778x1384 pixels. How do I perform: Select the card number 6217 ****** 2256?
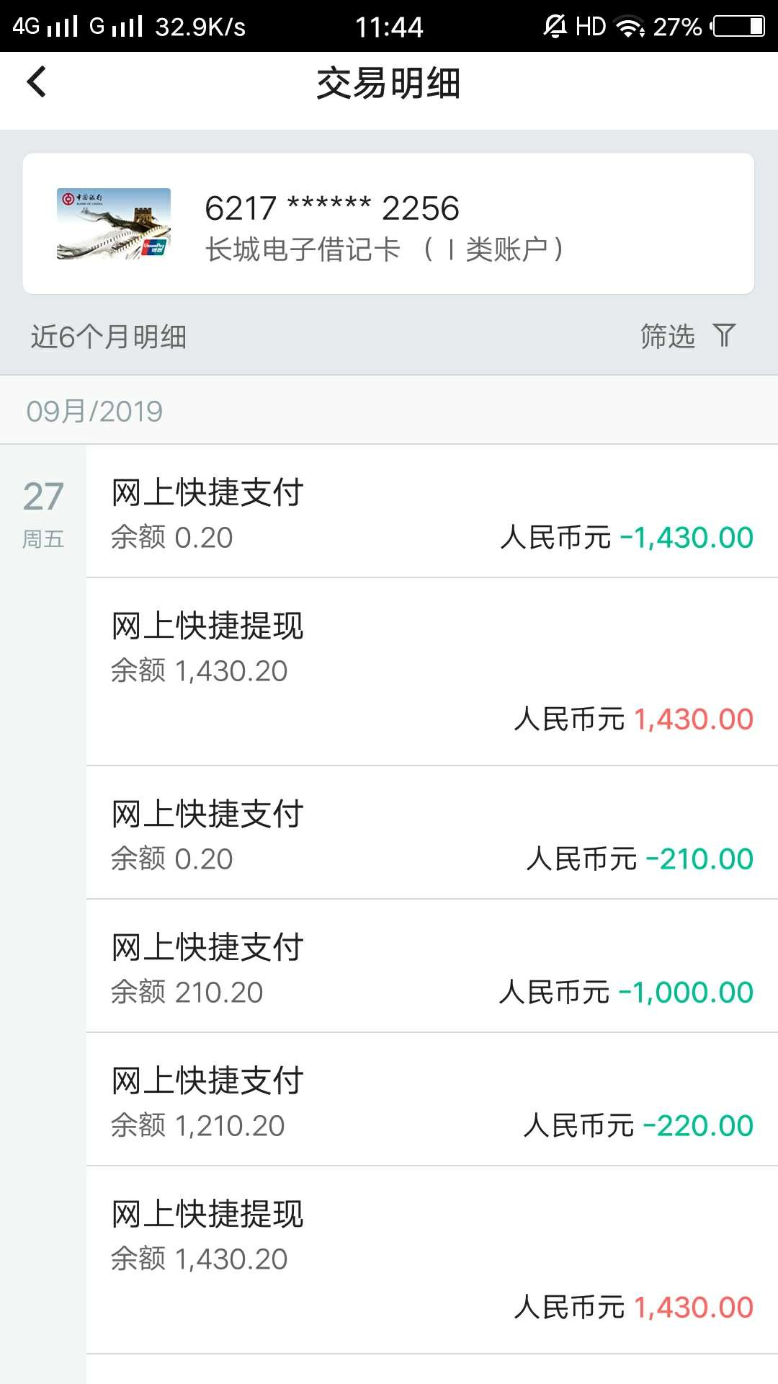pyautogui.click(x=331, y=208)
